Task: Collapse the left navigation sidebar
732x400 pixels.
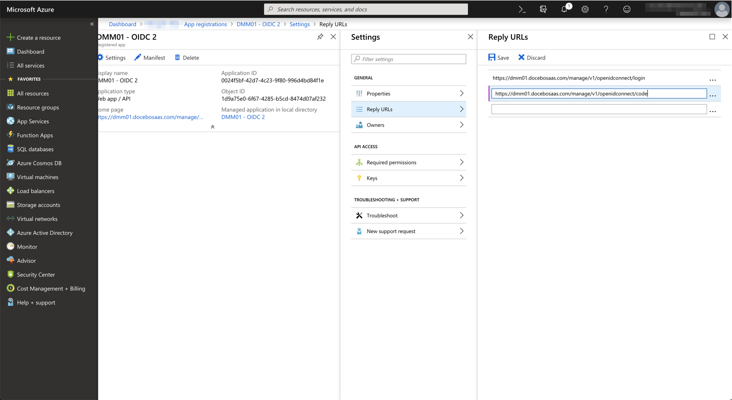Action: click(x=92, y=24)
